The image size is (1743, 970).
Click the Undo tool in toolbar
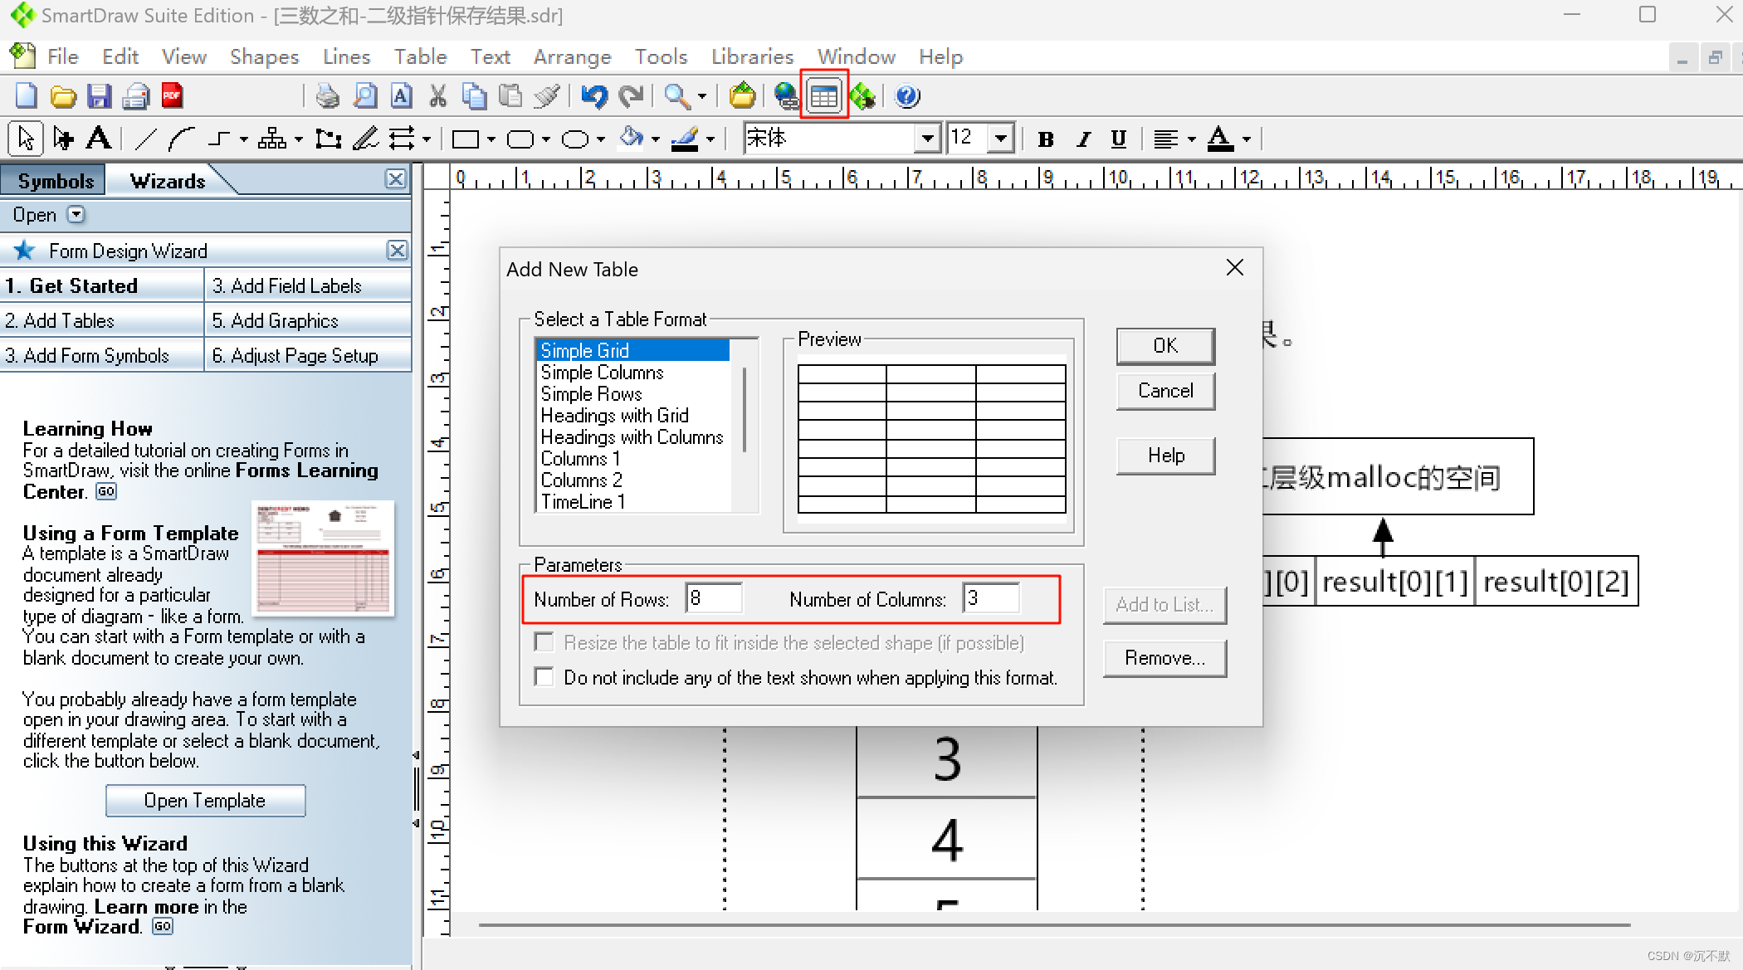(595, 95)
